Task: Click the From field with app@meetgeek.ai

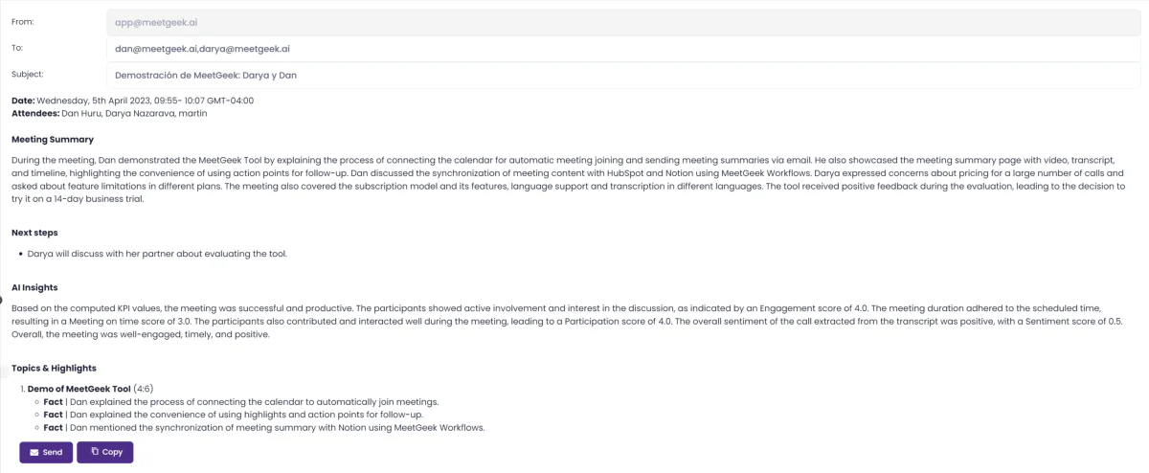Action: click(622, 20)
